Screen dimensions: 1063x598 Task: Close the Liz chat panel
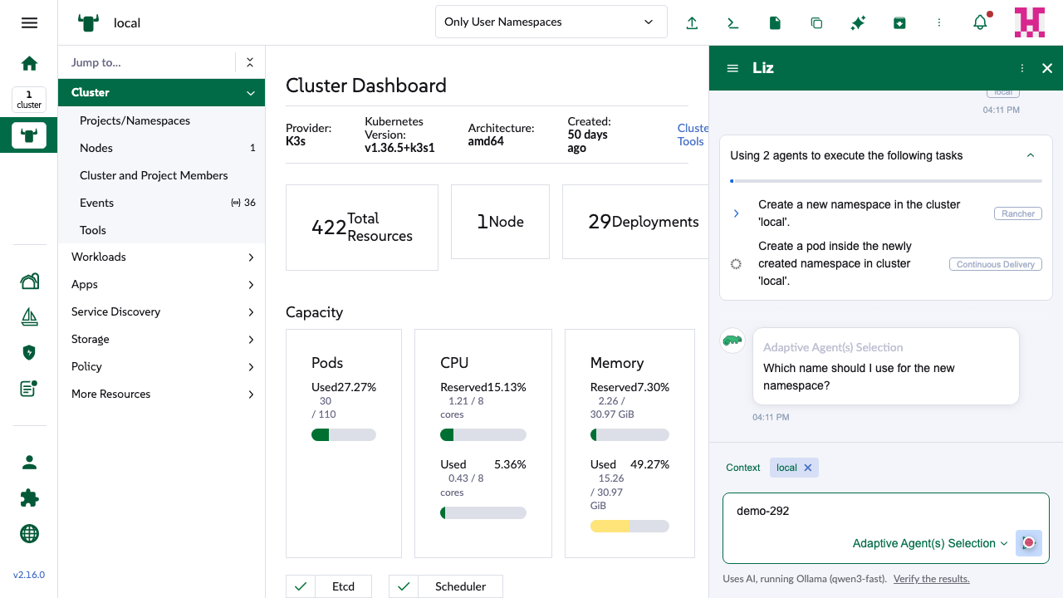point(1047,68)
